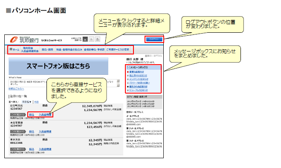281x168 pixels.
Task: Select the small font size button
Action: pos(85,39)
